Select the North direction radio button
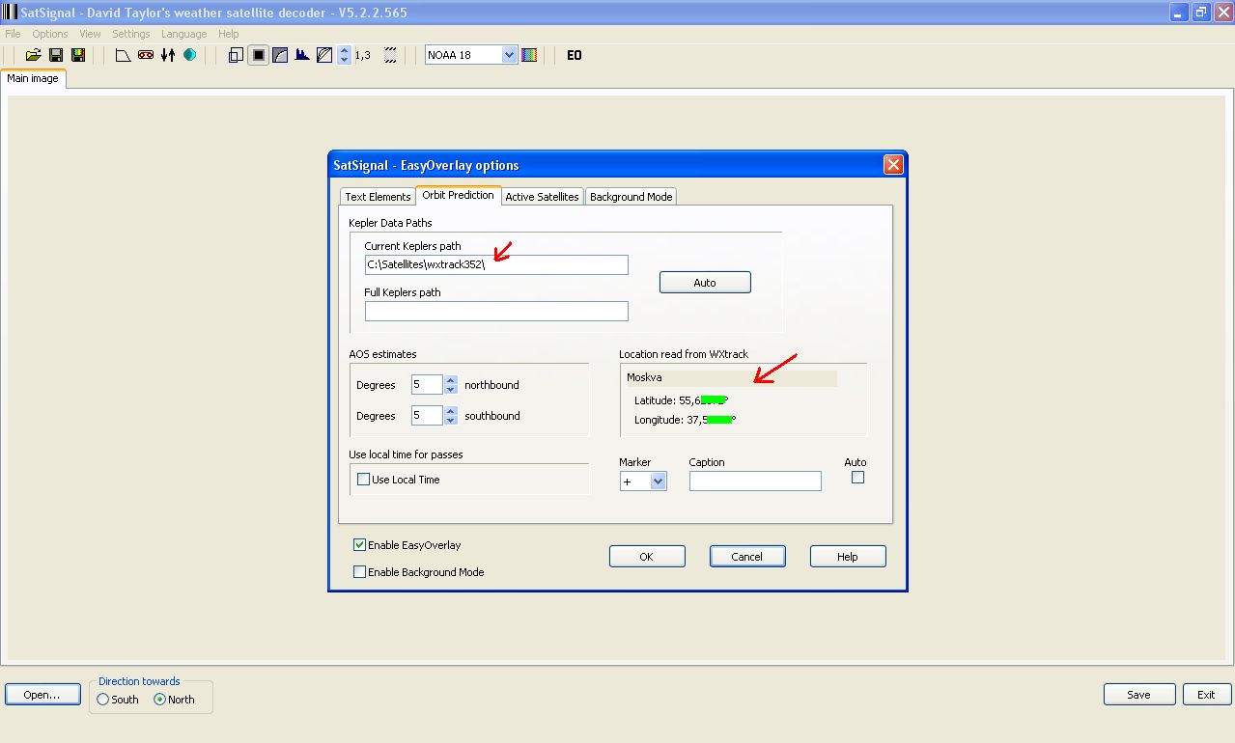The height and width of the screenshot is (743, 1235). point(159,700)
